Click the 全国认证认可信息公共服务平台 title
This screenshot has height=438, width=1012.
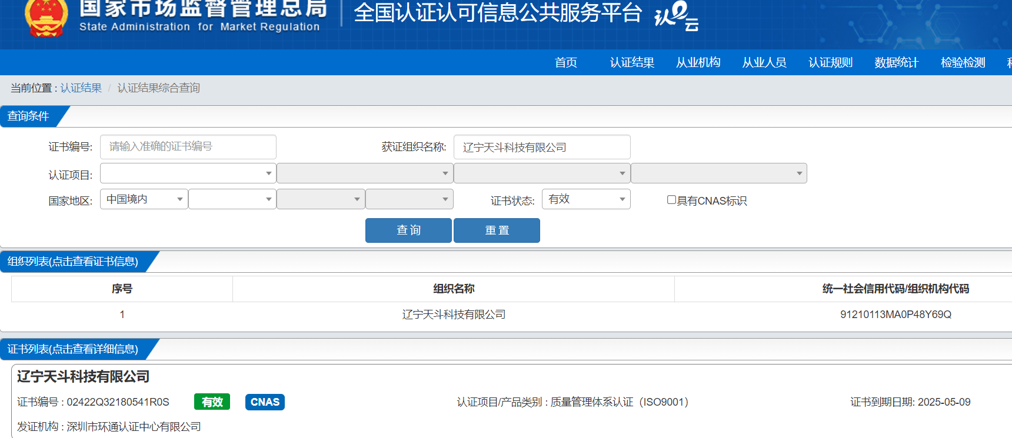coord(498,13)
